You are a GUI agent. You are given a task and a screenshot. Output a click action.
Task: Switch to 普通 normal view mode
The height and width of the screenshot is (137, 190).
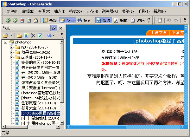pyautogui.click(x=104, y=20)
